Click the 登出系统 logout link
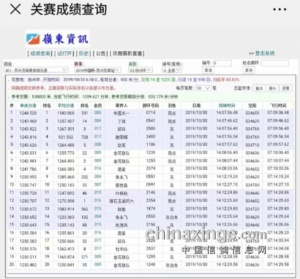The width and height of the screenshot is (300, 279). 265,53
